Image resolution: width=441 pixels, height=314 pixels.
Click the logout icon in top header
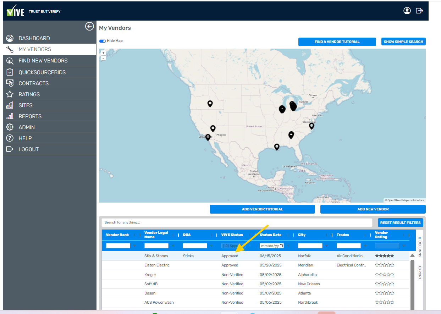pos(419,11)
